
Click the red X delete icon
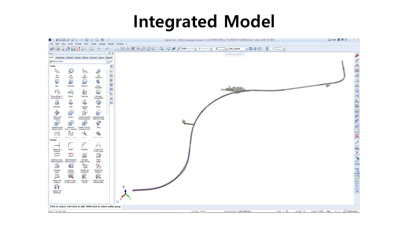coord(357,136)
